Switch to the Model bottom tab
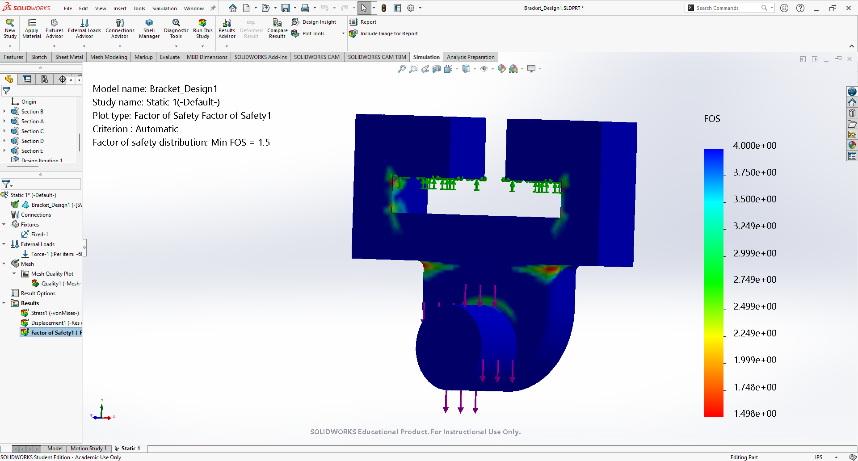858x461 pixels. point(55,448)
